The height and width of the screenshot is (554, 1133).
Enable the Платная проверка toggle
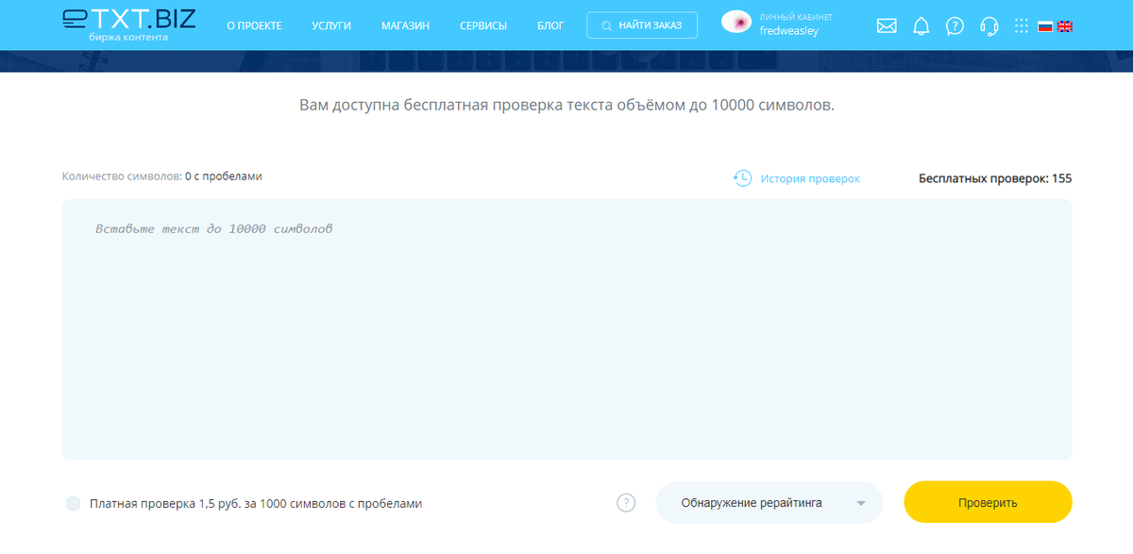[73, 503]
